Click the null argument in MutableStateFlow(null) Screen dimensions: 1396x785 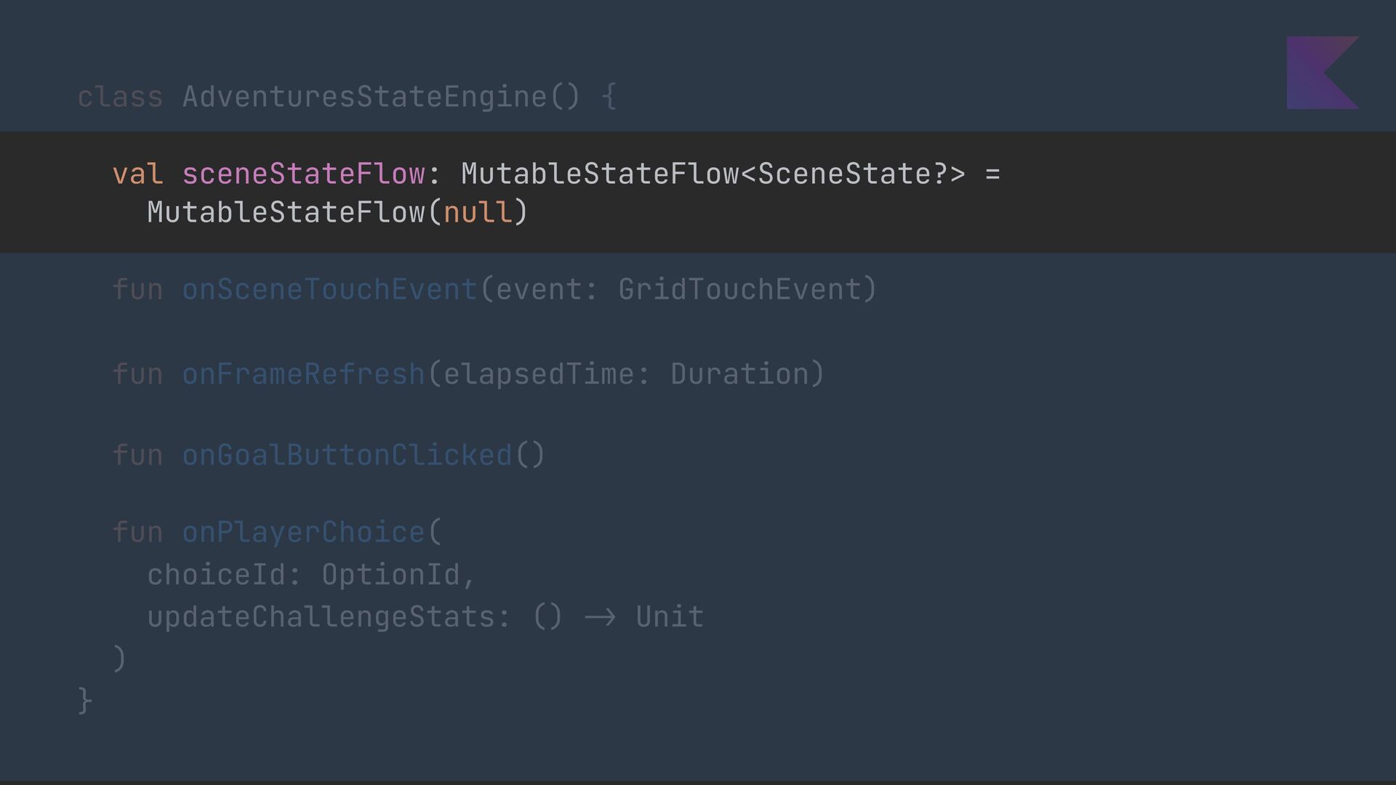(478, 212)
